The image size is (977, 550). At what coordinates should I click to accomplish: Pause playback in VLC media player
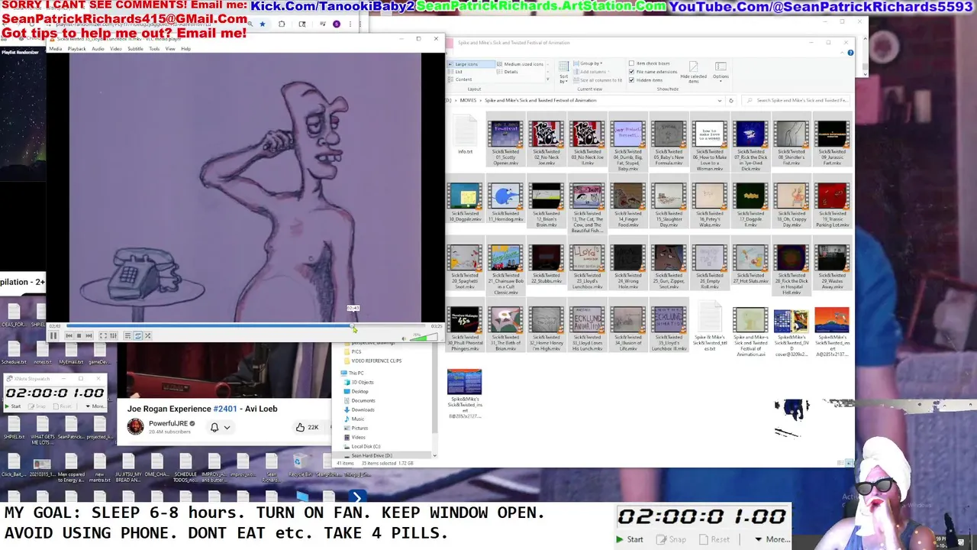click(x=53, y=335)
